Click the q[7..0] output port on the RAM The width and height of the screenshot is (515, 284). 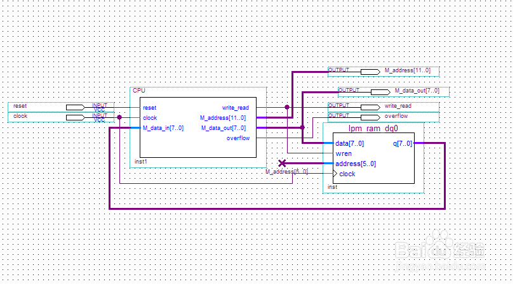tap(403, 143)
